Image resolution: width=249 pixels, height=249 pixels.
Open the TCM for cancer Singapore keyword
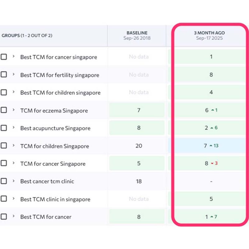click(x=53, y=164)
